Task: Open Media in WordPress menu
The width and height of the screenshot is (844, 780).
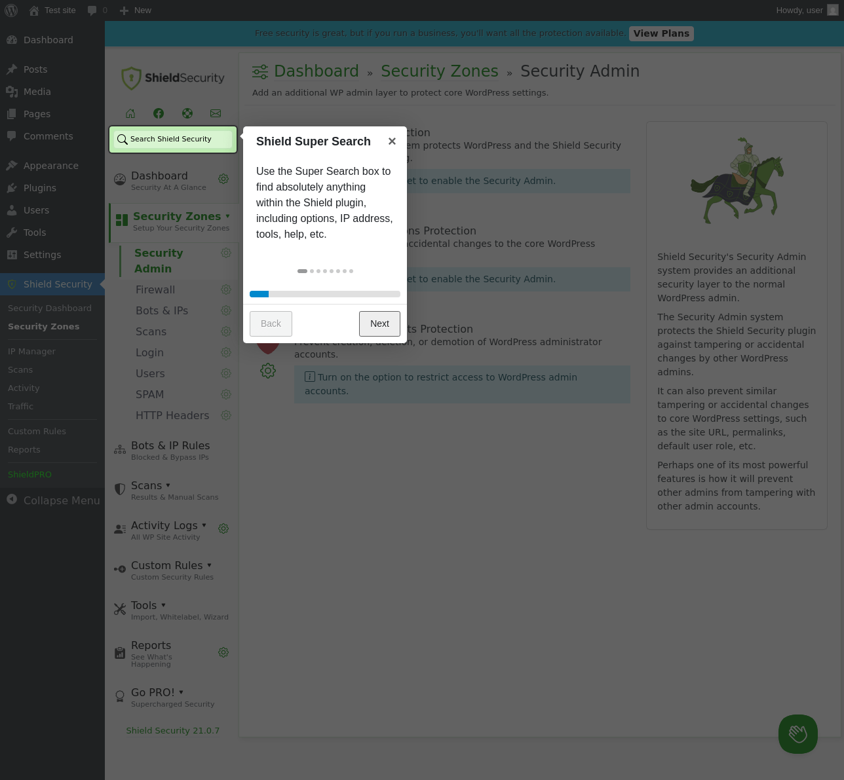Action: (52, 92)
